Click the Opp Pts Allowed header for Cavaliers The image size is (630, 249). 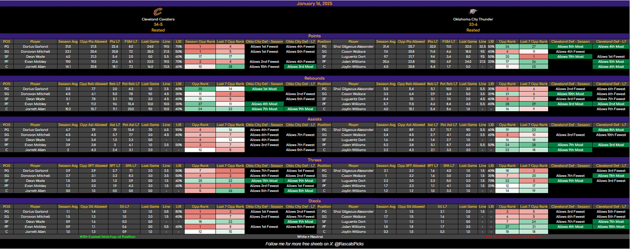93,41
